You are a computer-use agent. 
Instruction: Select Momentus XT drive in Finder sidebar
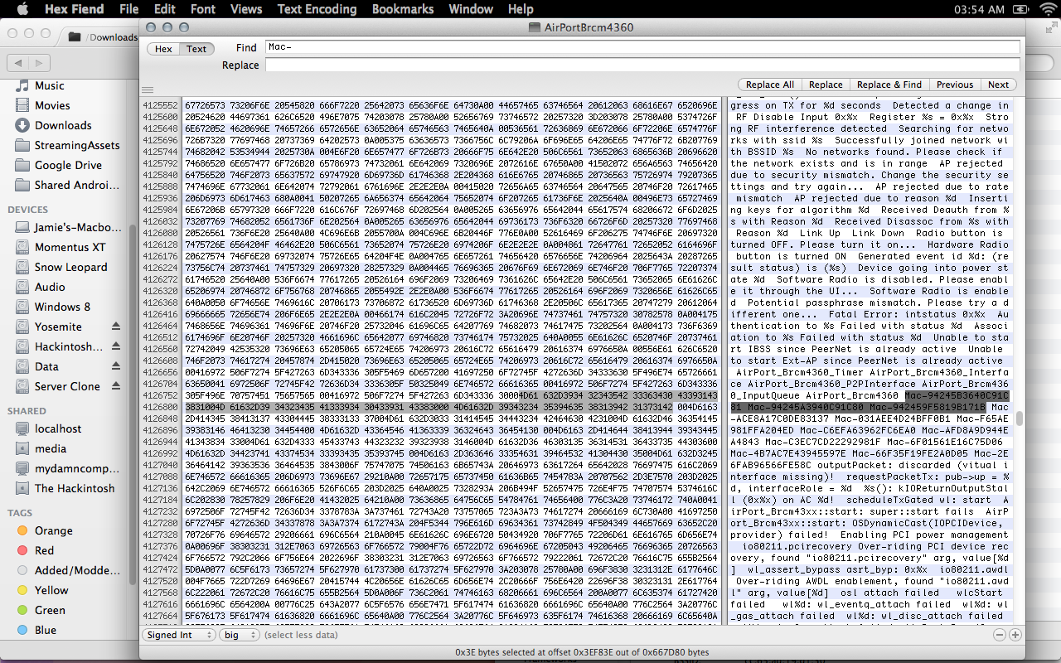click(70, 247)
